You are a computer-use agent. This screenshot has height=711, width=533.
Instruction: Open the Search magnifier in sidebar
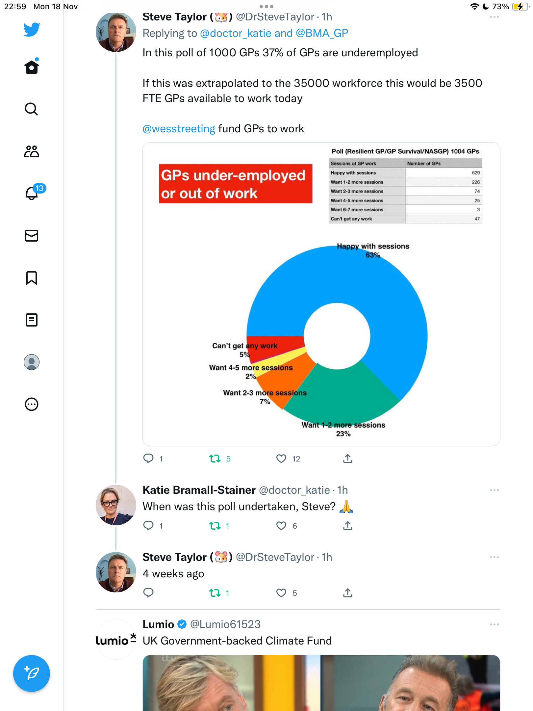(32, 109)
